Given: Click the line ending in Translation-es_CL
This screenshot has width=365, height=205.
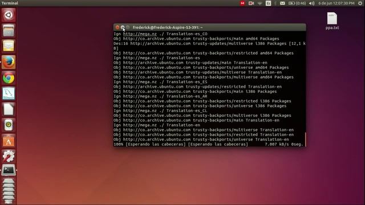Looking at the screenshot, I should click(x=160, y=110).
